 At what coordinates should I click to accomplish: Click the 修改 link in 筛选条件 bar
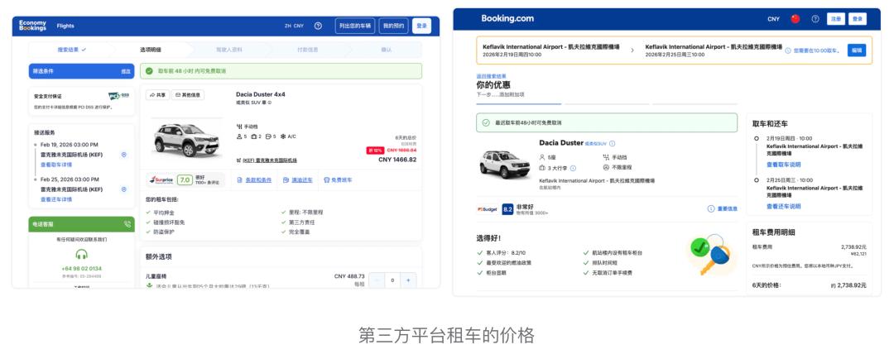pyautogui.click(x=126, y=71)
